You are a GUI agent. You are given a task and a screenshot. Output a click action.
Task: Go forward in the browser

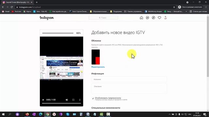7,7
